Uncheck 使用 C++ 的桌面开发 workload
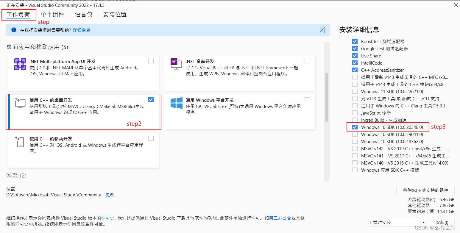 pos(151,100)
